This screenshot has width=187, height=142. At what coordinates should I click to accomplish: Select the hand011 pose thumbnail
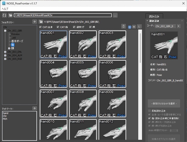pos(83,130)
